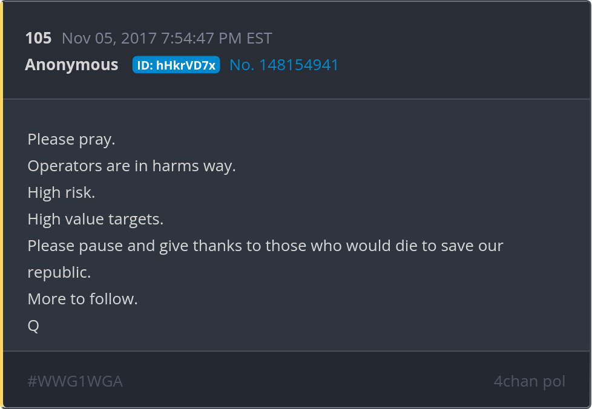This screenshot has height=409, width=592.
Task: Click the 4chan pol source label
Action: pyautogui.click(x=529, y=381)
